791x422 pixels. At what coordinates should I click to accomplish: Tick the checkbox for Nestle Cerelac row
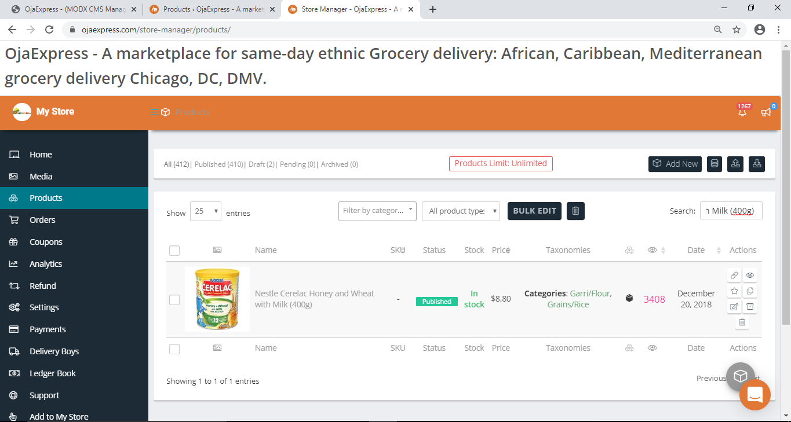(x=174, y=300)
